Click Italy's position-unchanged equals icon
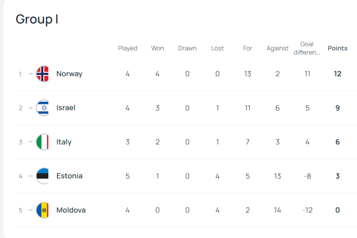 [x=31, y=142]
